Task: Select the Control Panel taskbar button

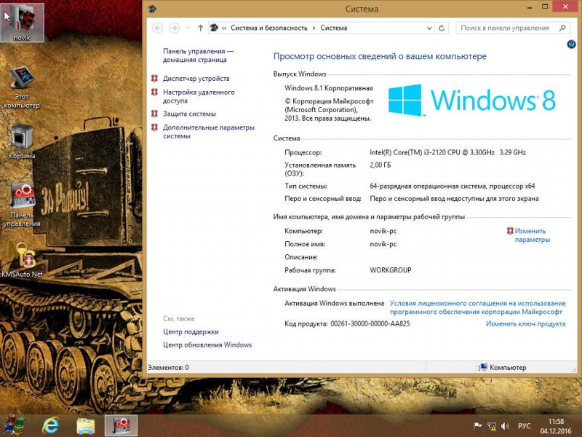Action: click(121, 425)
